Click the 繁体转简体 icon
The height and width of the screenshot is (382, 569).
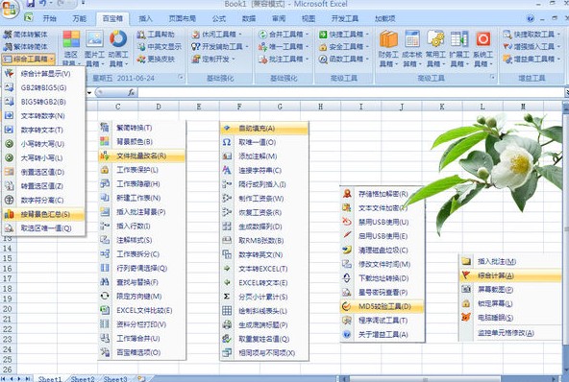8,46
